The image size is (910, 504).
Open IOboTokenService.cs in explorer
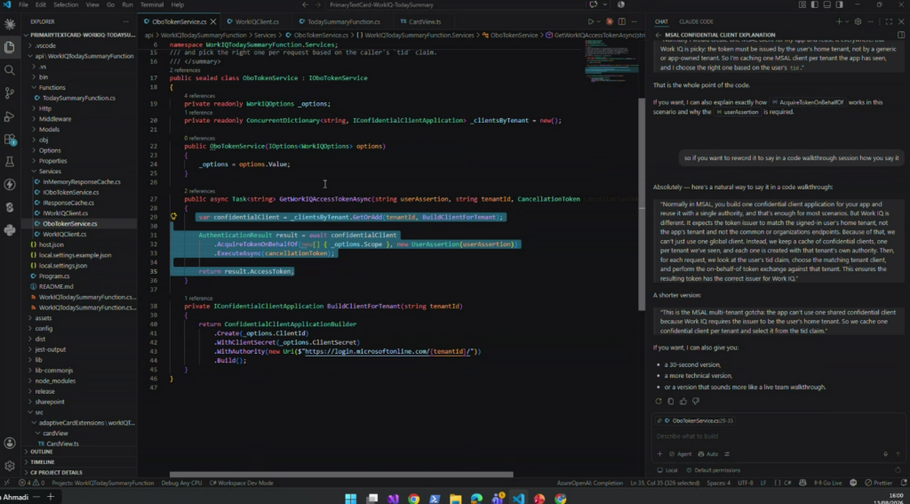click(x=71, y=192)
